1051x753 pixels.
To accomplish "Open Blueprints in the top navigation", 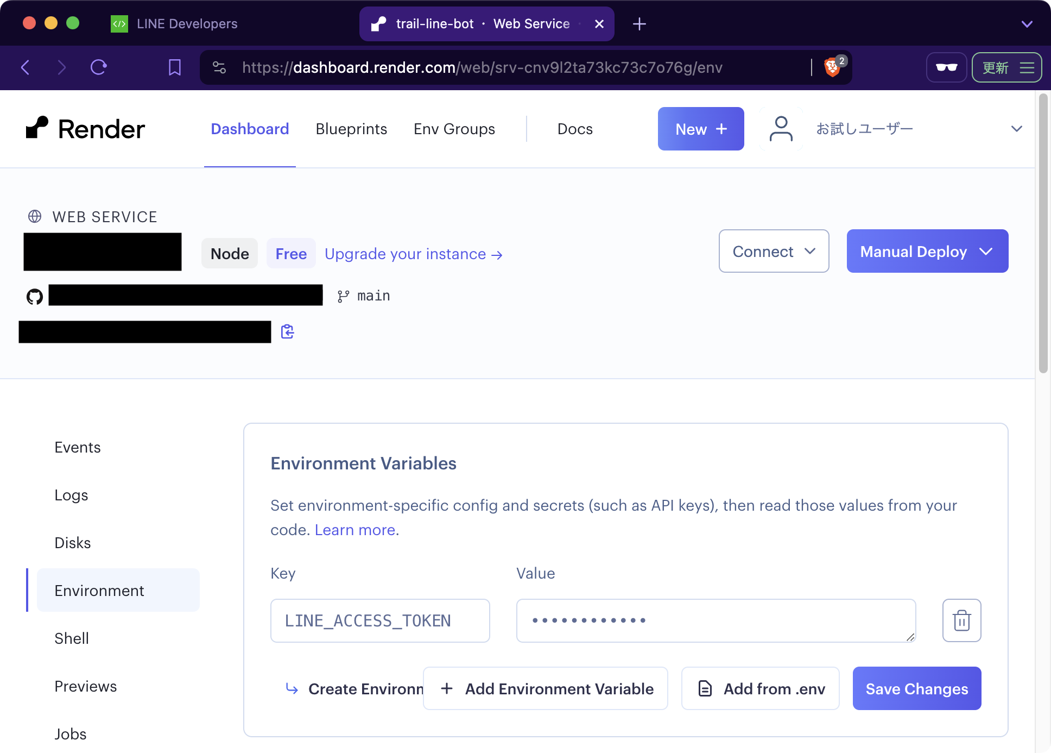I will click(x=351, y=129).
